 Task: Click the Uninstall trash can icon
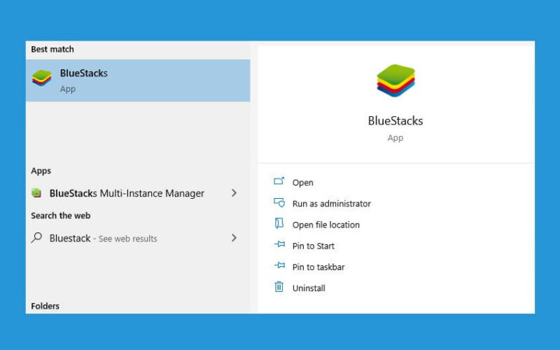279,287
